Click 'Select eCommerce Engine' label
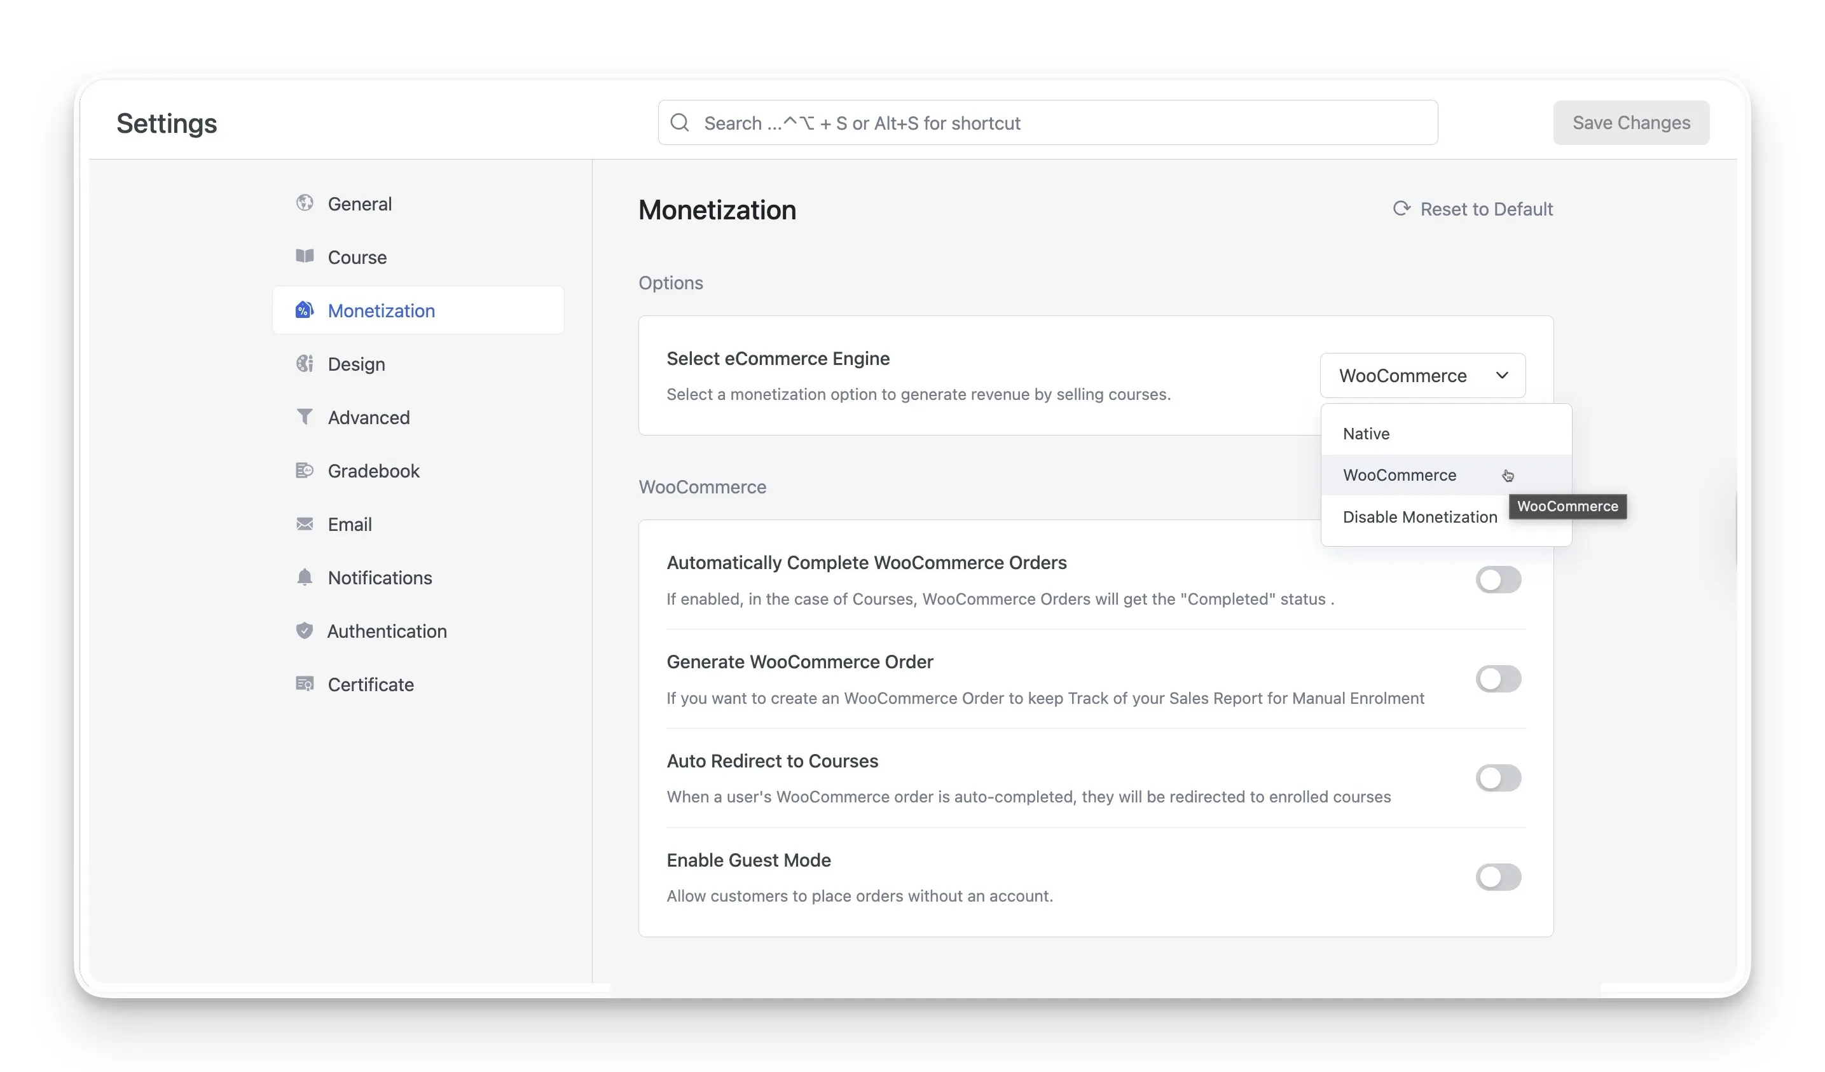The image size is (1825, 1072). (778, 359)
